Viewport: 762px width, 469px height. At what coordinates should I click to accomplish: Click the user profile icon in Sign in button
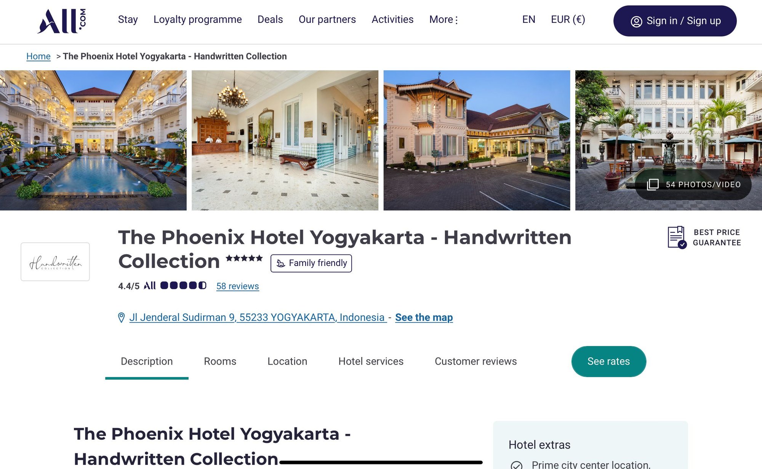pos(636,21)
